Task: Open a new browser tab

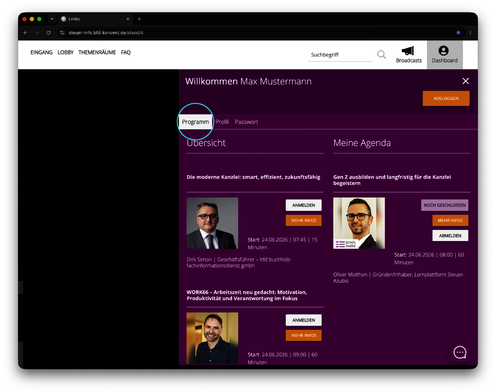Action: pyautogui.click(x=139, y=19)
